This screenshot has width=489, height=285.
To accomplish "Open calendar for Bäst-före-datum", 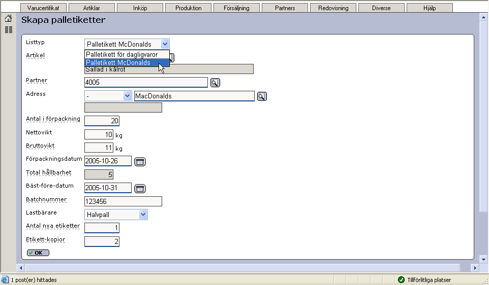I will click(140, 188).
